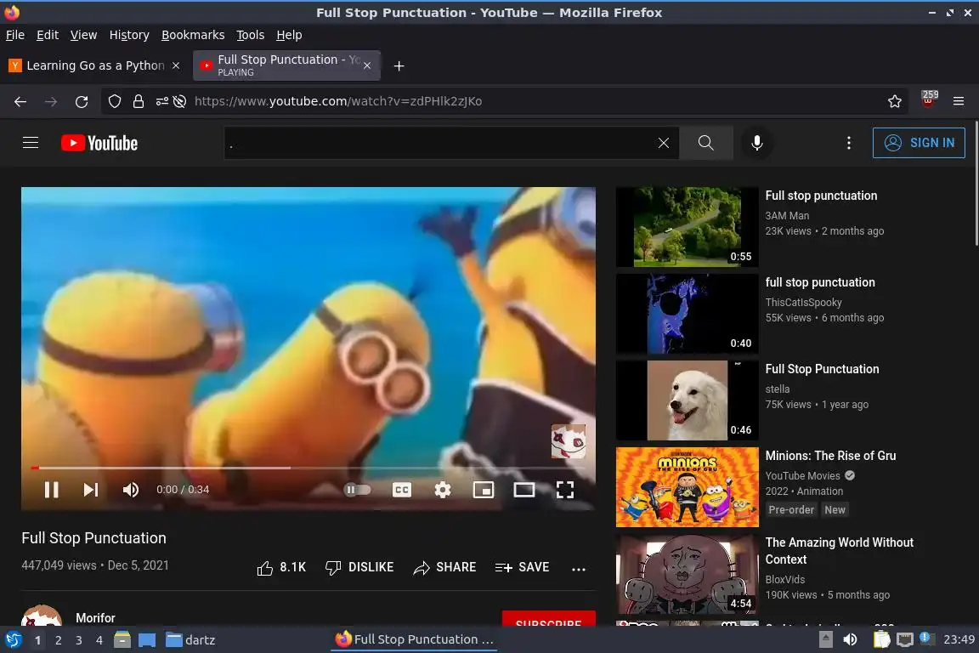Open the Morifor channel avatar
Screen dimensions: 979x653
click(x=42, y=616)
